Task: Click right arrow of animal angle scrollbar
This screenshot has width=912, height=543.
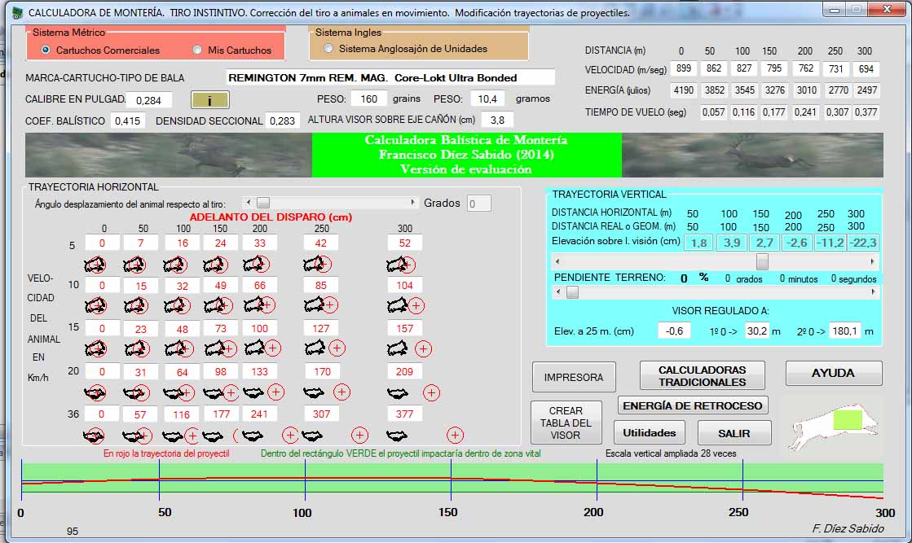Action: click(x=413, y=203)
